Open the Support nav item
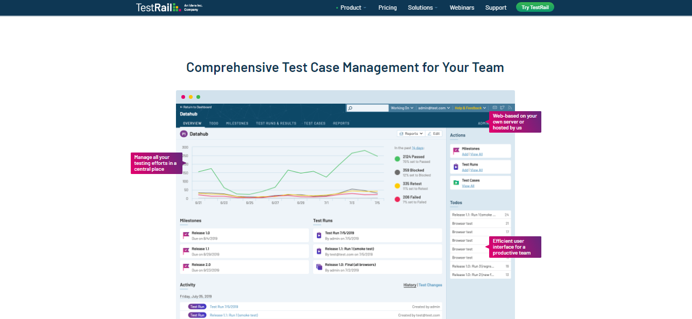The image size is (692, 319). click(x=496, y=8)
